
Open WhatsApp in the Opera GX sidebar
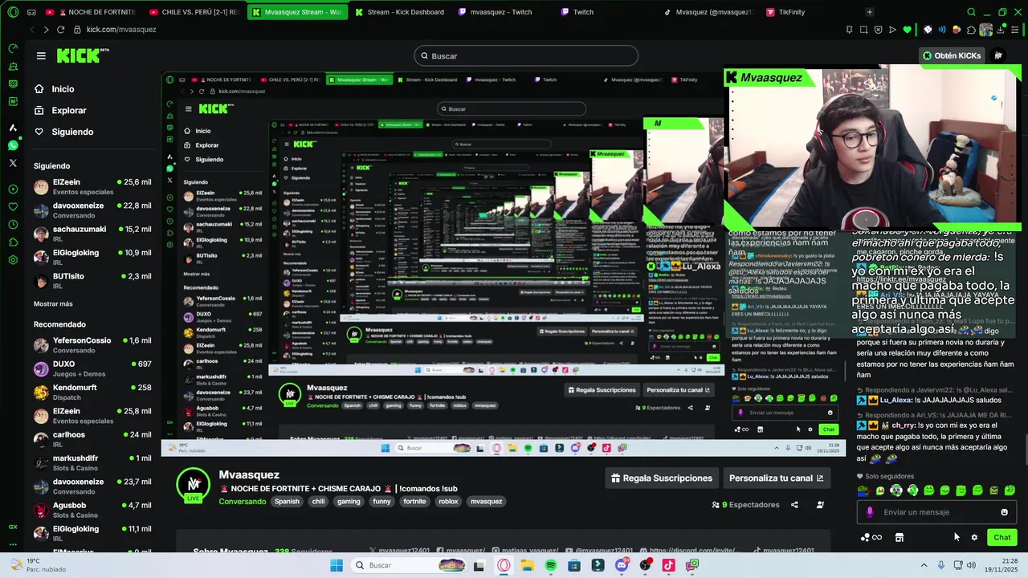pyautogui.click(x=13, y=145)
